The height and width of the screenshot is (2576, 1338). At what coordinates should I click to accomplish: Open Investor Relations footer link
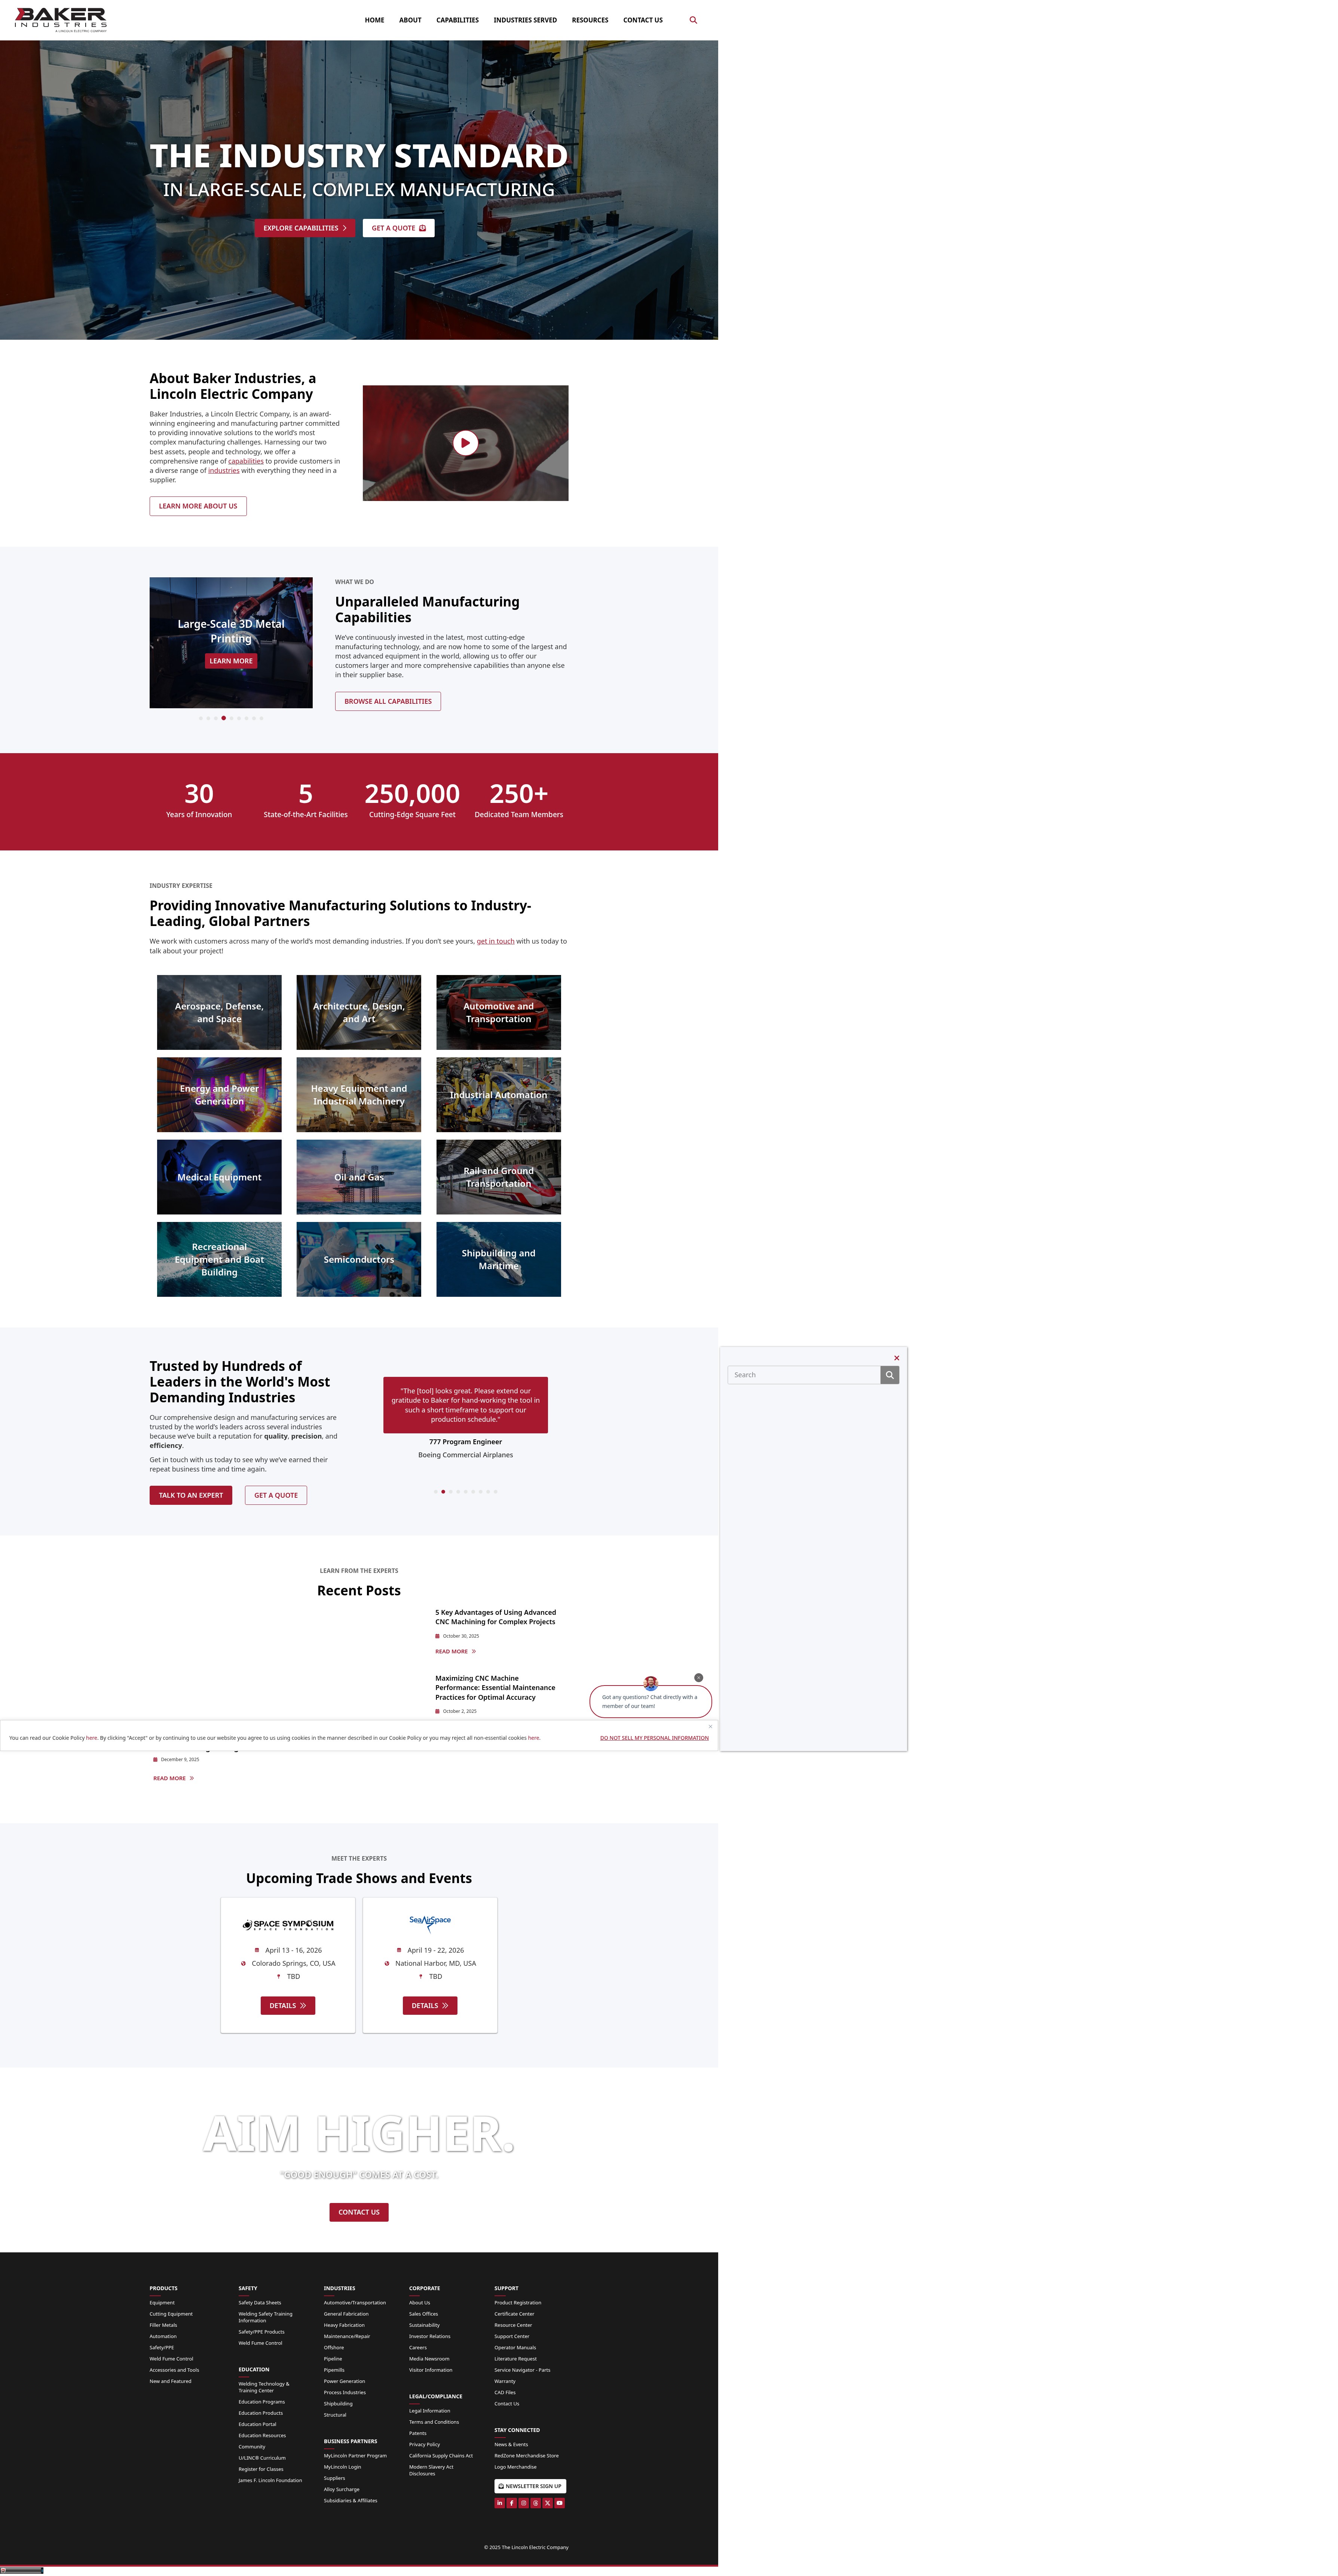click(430, 2336)
